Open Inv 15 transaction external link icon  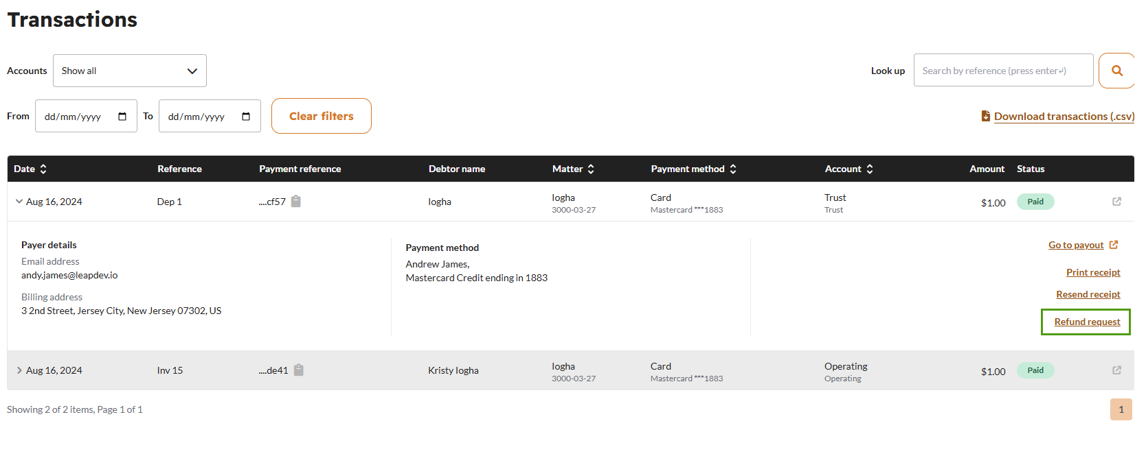click(x=1116, y=370)
